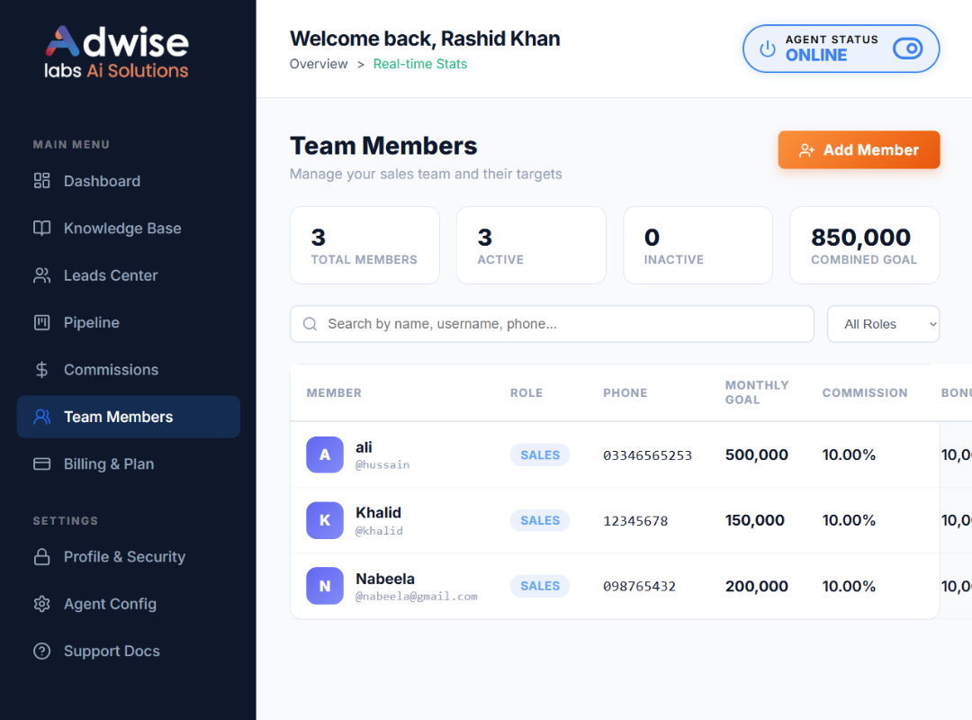
Task: Select Pipeline in the sidebar
Action: (129, 322)
